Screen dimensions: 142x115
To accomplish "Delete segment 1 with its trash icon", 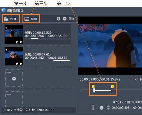I will pos(17,42).
